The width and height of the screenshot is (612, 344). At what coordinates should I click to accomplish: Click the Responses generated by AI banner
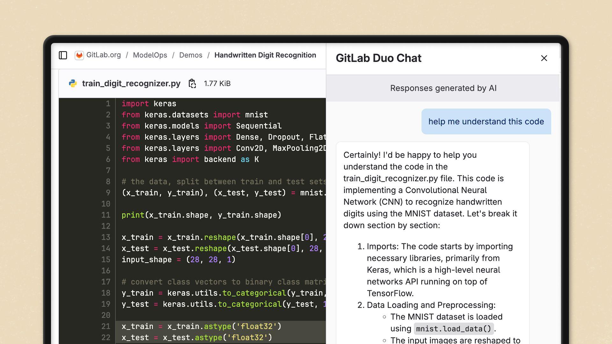click(x=443, y=88)
